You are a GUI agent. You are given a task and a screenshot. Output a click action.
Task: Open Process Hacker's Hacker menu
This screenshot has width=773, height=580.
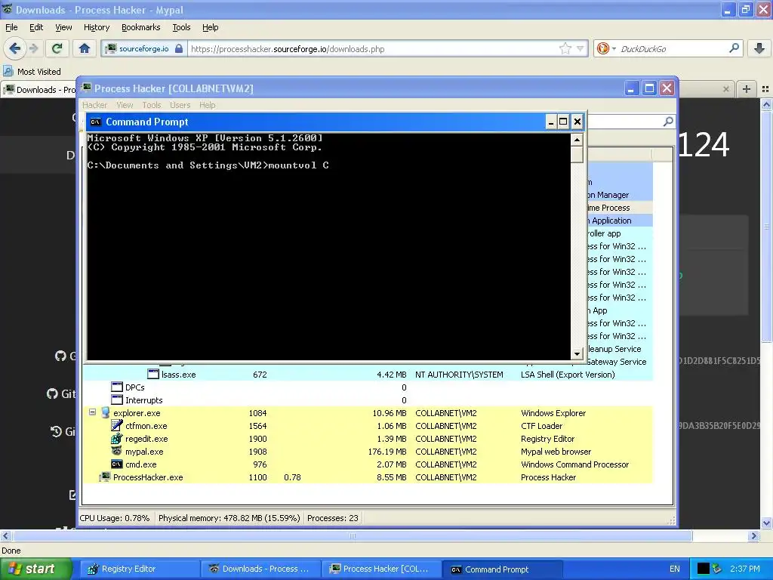[x=94, y=104]
